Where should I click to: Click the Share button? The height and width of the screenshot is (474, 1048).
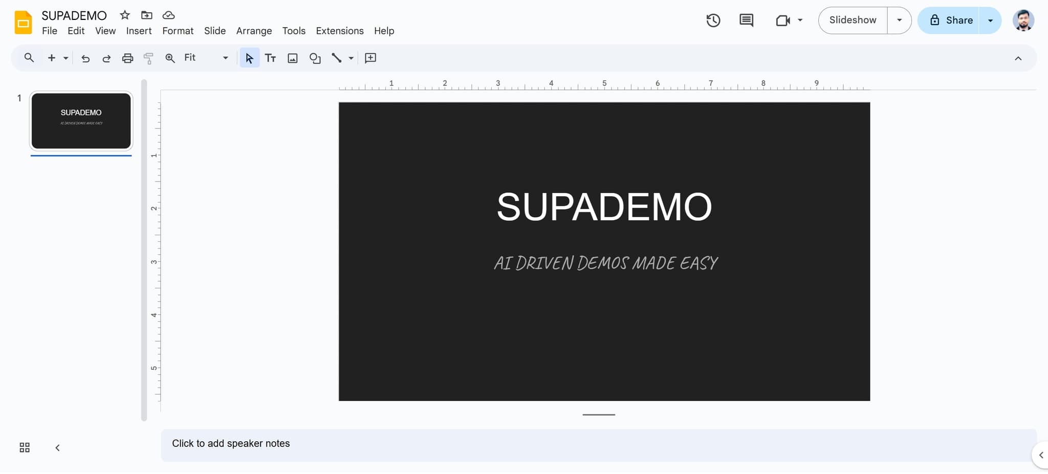click(956, 20)
